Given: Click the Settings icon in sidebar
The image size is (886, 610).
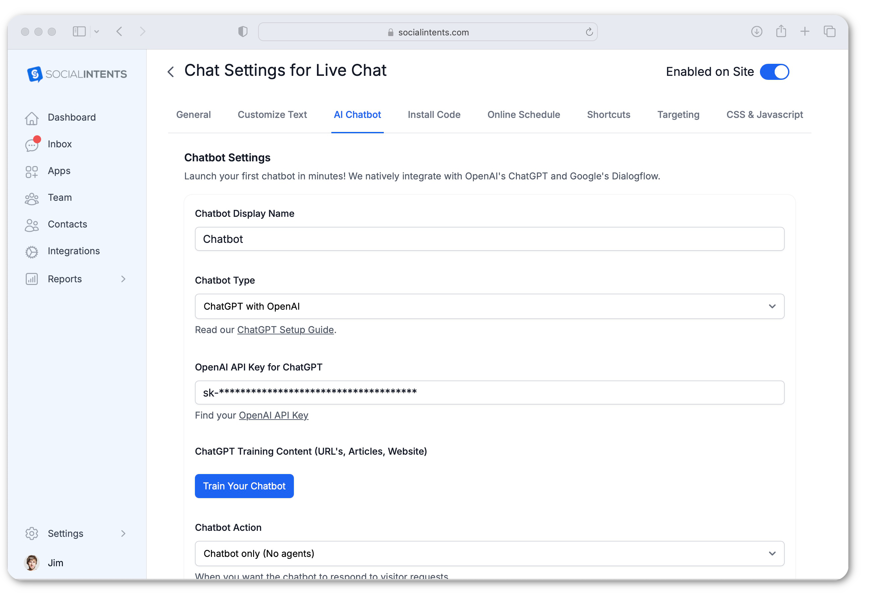Looking at the screenshot, I should 32,532.
